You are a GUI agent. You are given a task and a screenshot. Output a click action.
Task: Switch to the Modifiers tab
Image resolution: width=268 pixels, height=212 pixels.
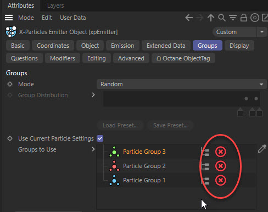63,58
